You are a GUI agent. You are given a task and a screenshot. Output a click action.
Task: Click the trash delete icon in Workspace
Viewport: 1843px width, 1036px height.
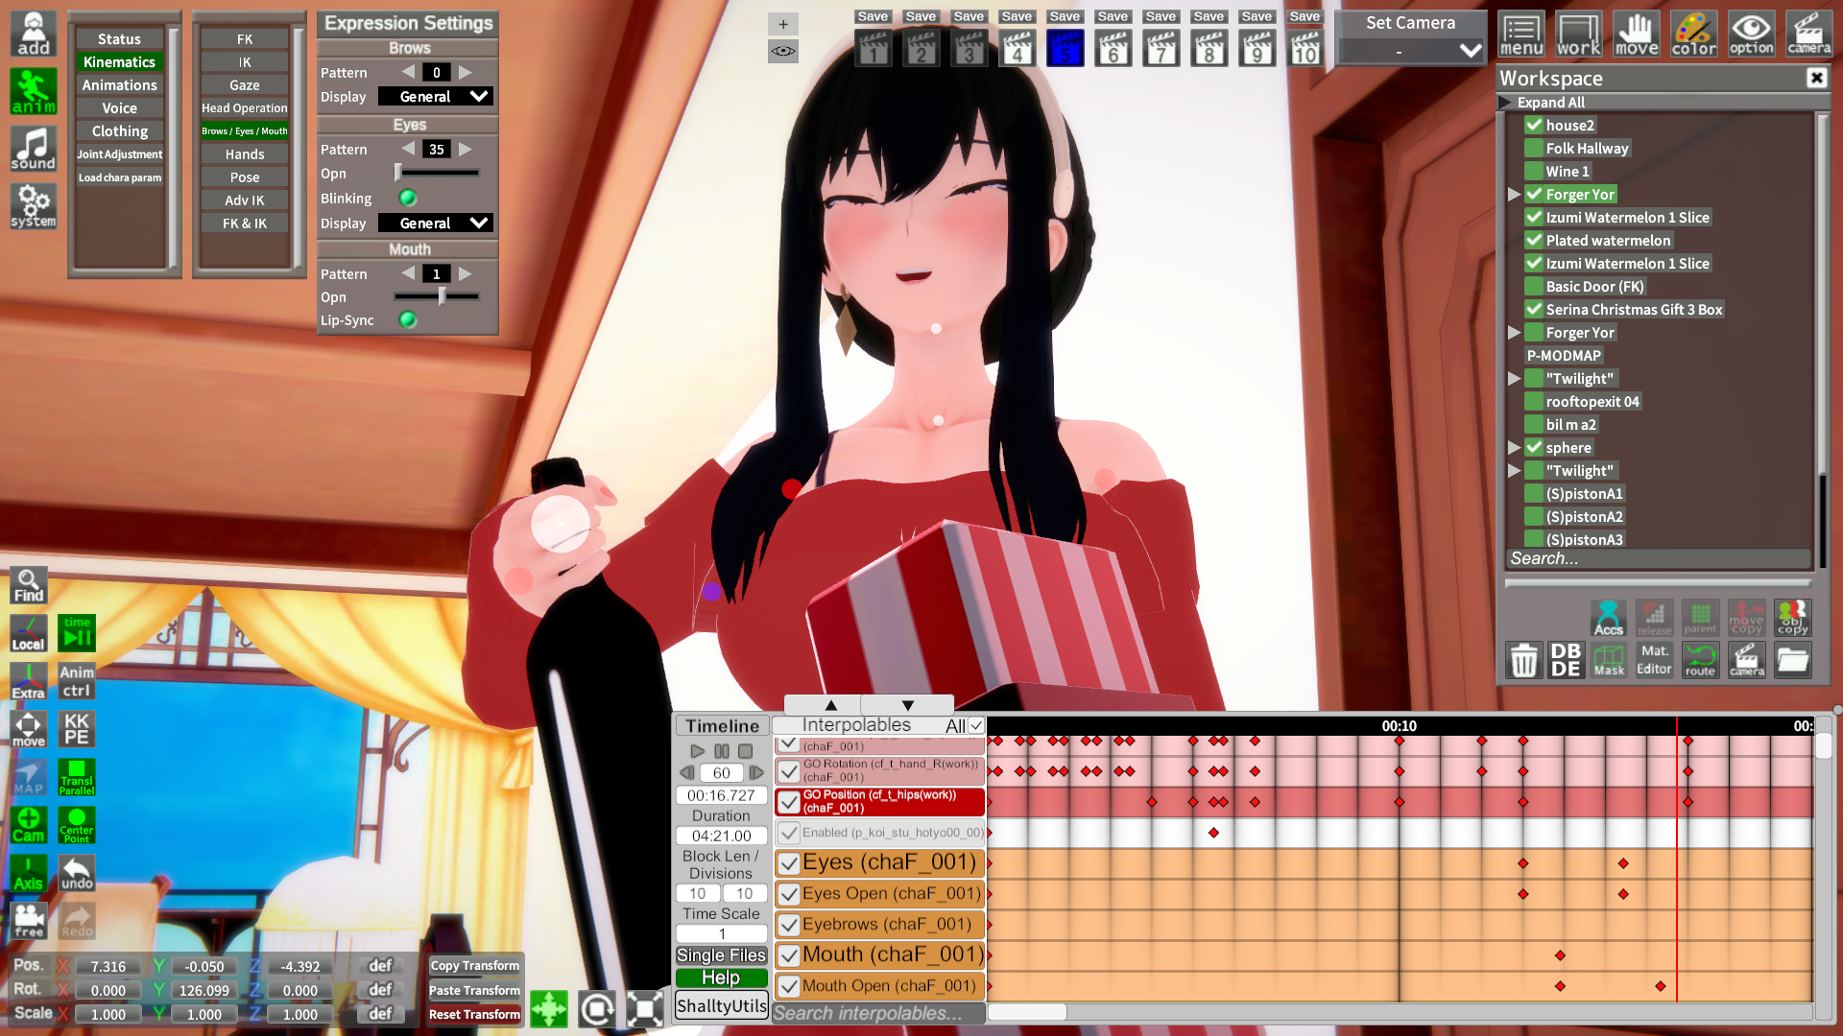[1524, 660]
